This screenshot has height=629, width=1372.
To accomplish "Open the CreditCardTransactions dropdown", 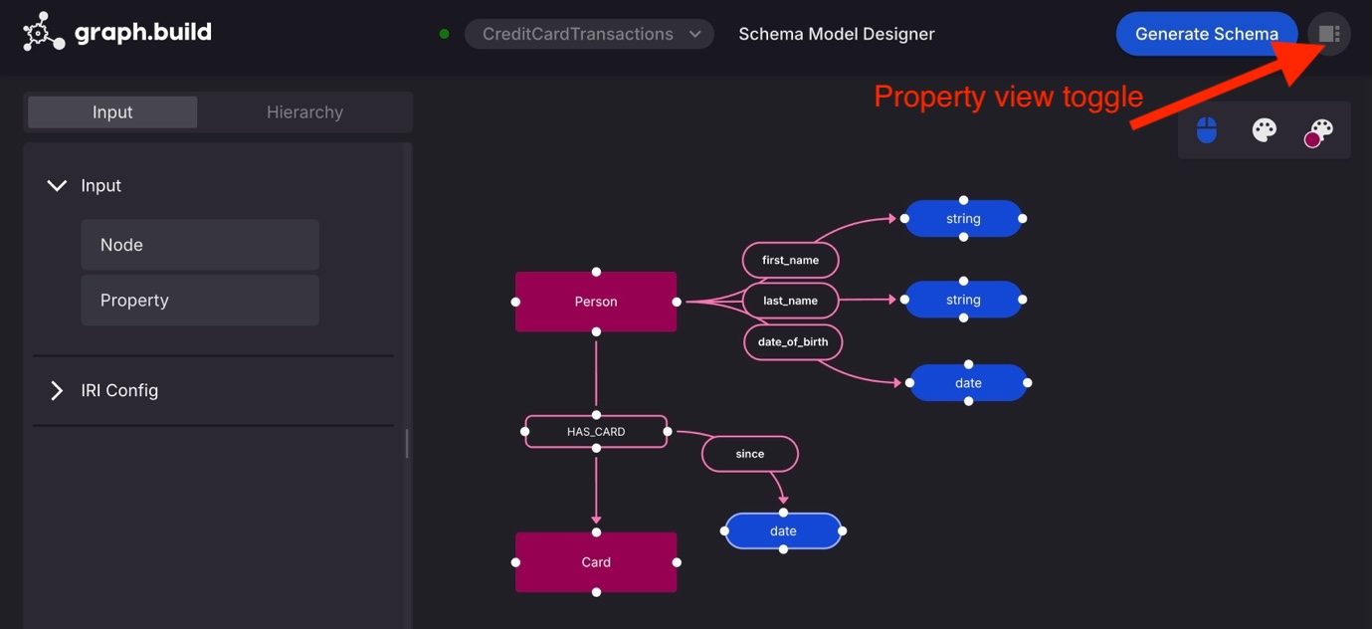I will click(x=589, y=34).
